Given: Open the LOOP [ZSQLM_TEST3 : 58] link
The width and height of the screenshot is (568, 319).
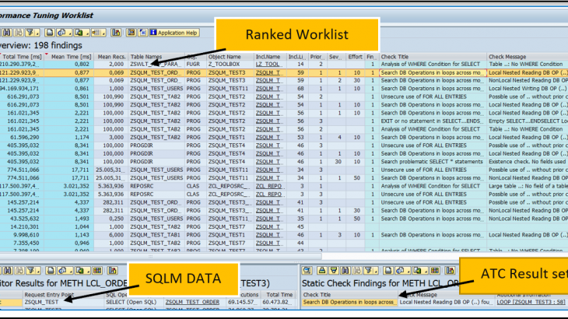Looking at the screenshot, I should coord(531,302).
